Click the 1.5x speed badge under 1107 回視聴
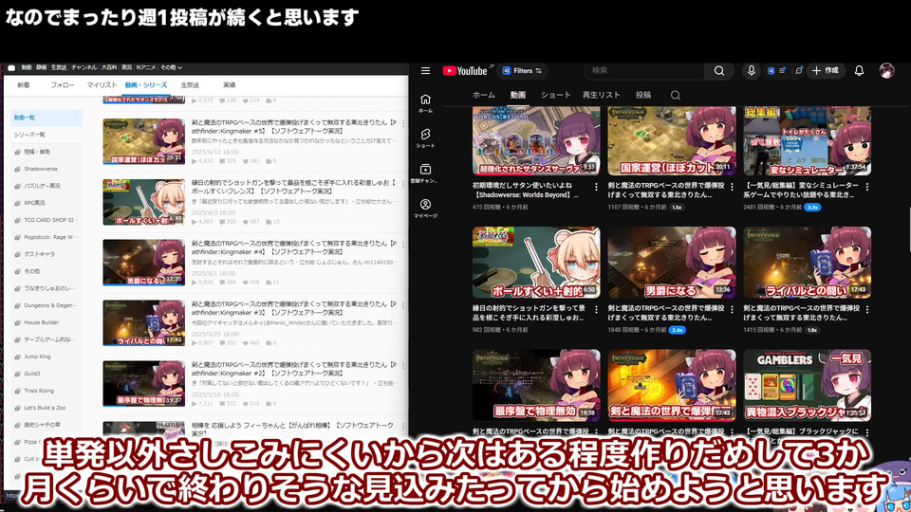Image resolution: width=911 pixels, height=512 pixels. (677, 207)
